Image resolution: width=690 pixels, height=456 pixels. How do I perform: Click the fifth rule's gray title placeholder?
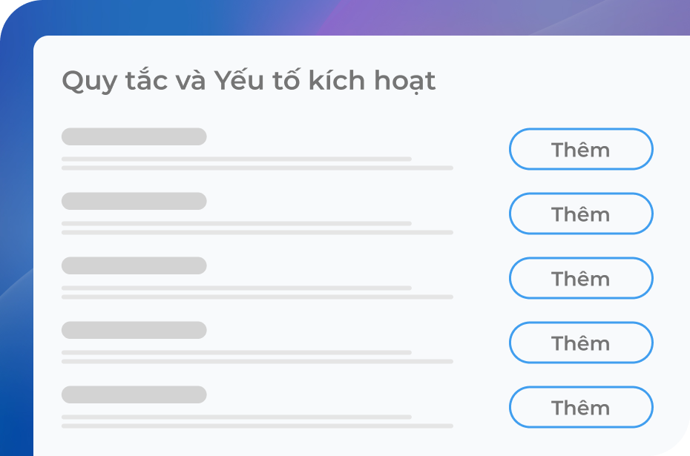point(134,394)
